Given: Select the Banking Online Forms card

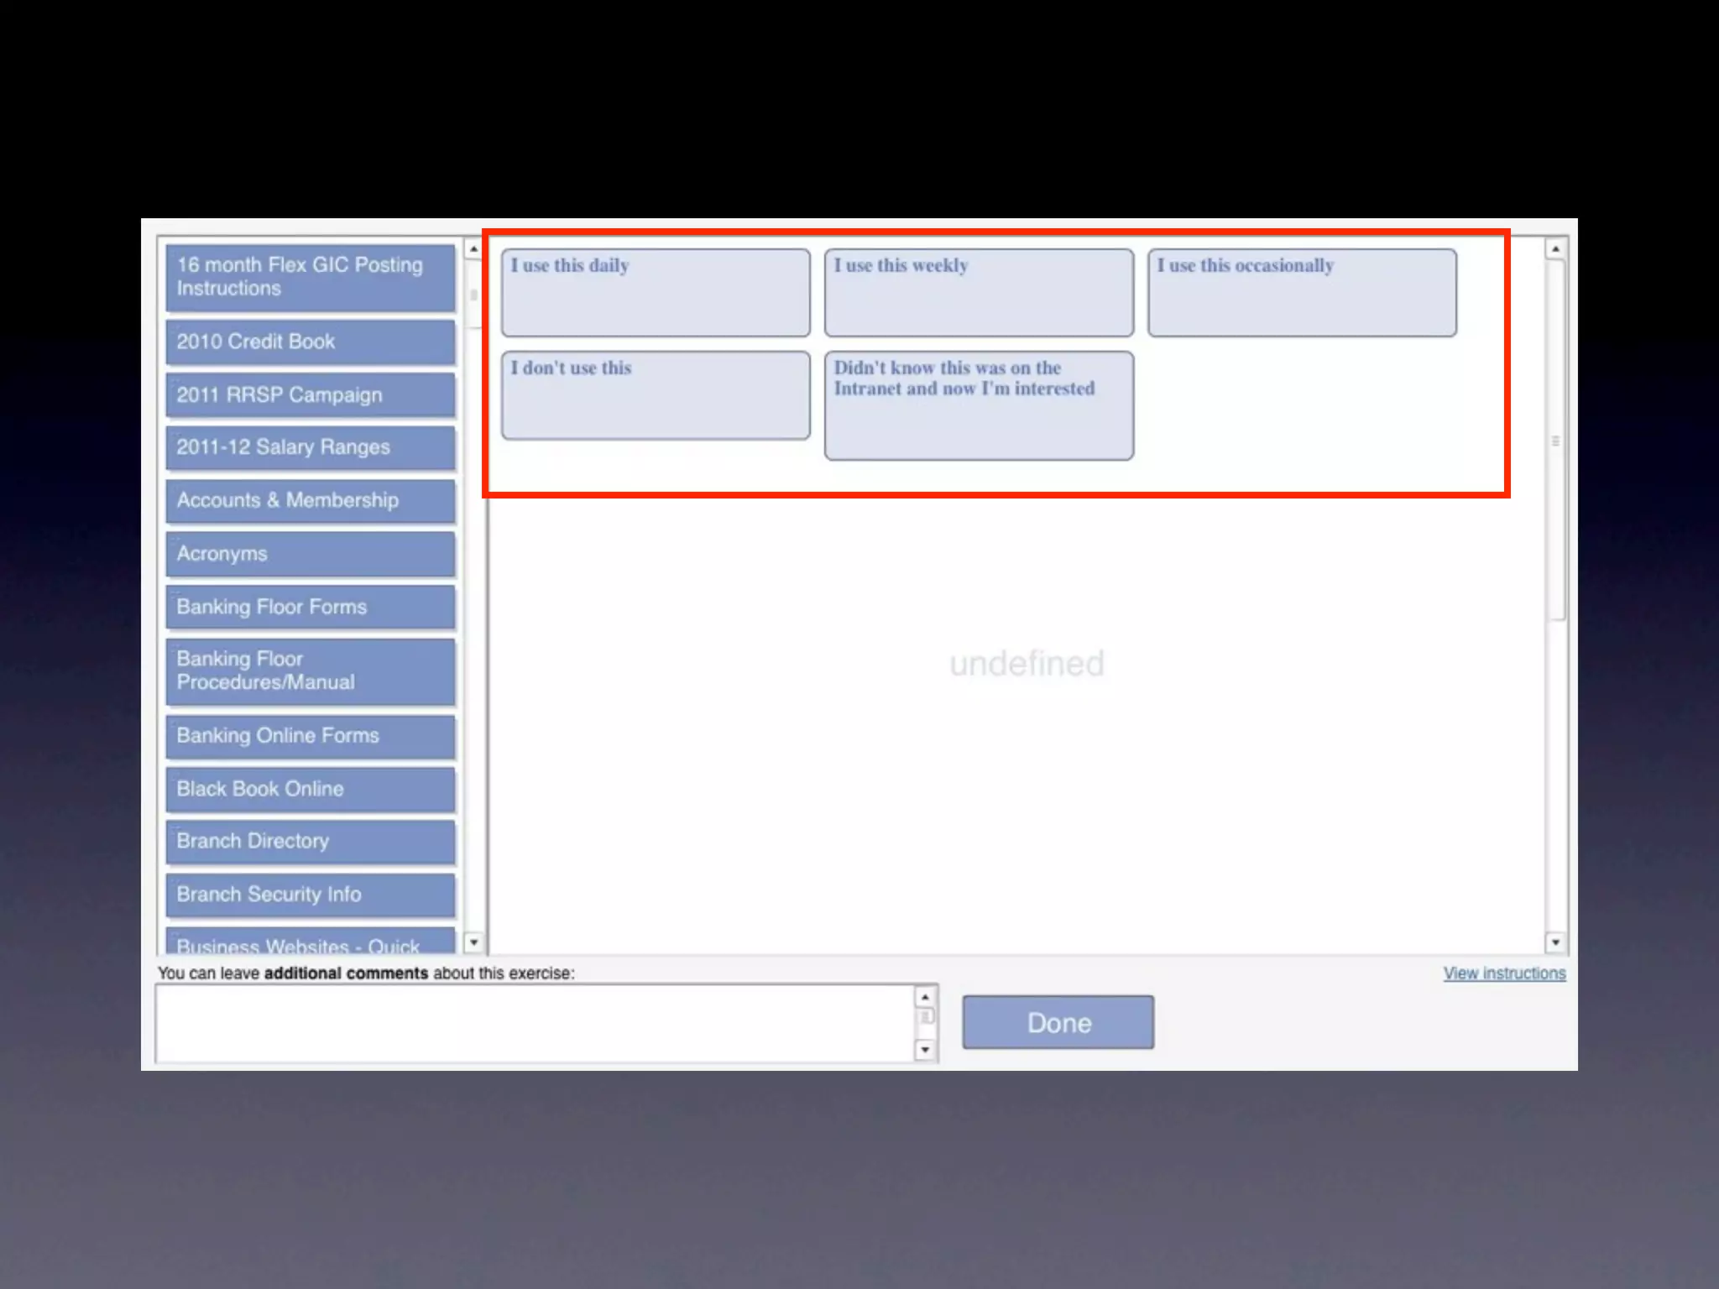Looking at the screenshot, I should [310, 736].
